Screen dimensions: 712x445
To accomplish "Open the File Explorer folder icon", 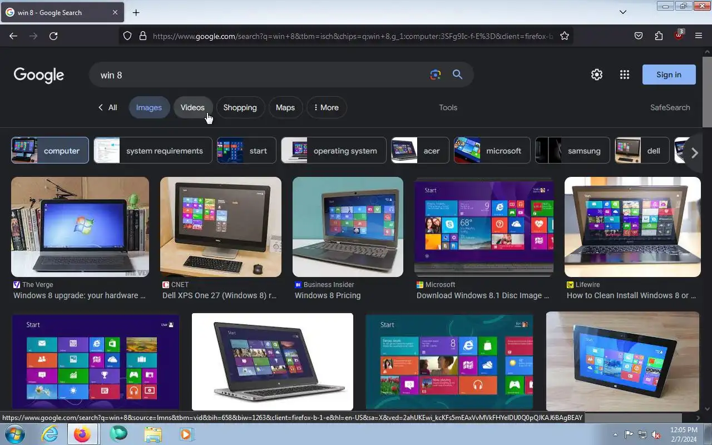I will [x=152, y=434].
